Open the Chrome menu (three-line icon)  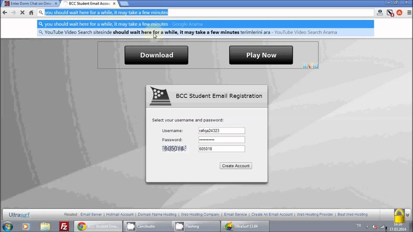409,13
